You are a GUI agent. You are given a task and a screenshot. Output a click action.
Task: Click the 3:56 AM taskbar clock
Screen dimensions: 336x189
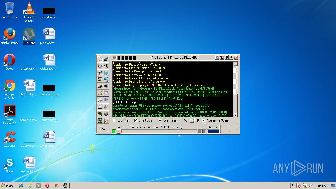pos(323,186)
